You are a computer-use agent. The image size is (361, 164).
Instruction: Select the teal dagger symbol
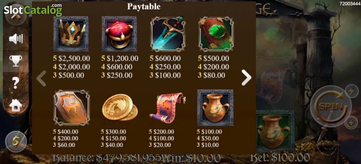click(x=168, y=34)
